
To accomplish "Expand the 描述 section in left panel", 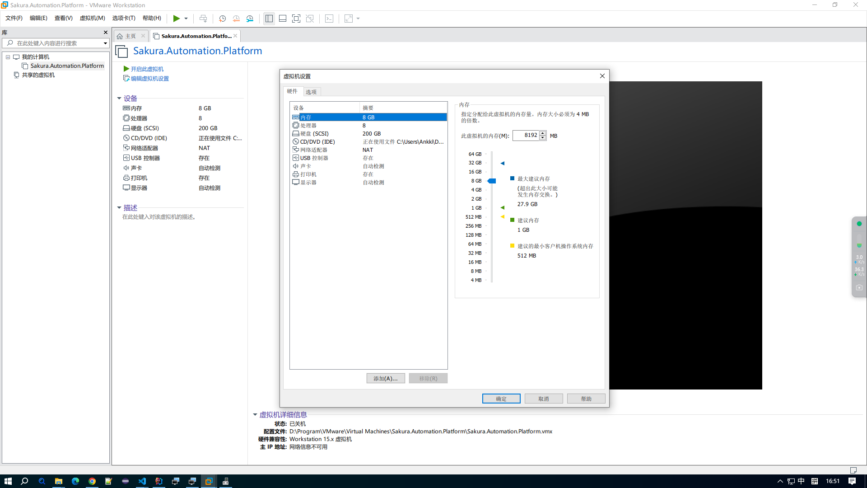I will click(x=120, y=207).
